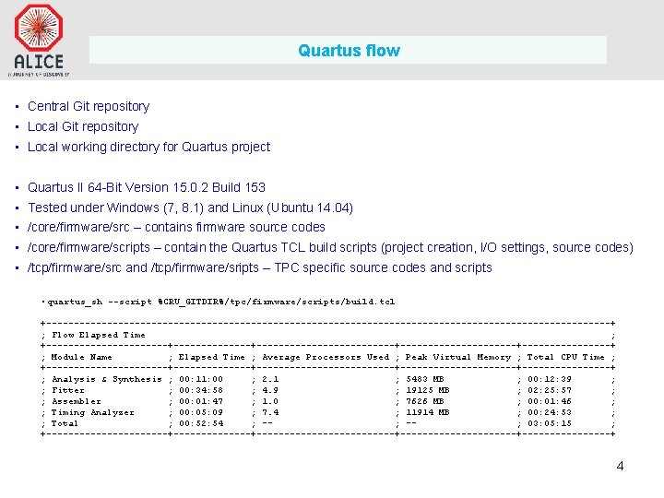The image size is (664, 498).
Task: Click CPU time value 00:24:53
Action: (550, 412)
